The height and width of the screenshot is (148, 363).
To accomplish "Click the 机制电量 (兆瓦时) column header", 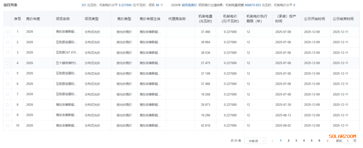I will [205, 19].
